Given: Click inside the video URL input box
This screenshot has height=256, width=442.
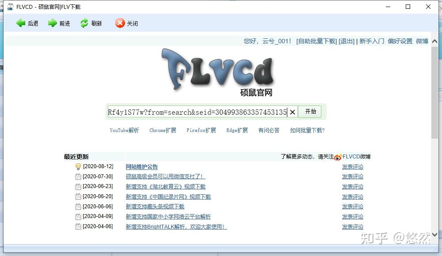Looking at the screenshot, I should 194,112.
